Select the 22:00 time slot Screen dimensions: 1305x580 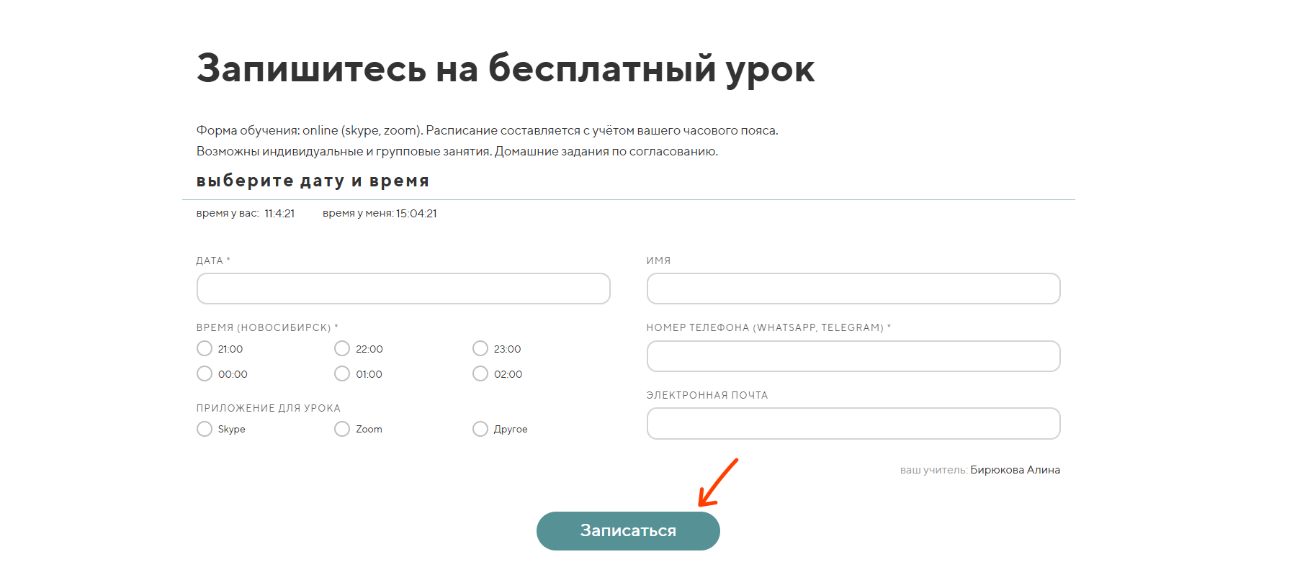tap(342, 348)
